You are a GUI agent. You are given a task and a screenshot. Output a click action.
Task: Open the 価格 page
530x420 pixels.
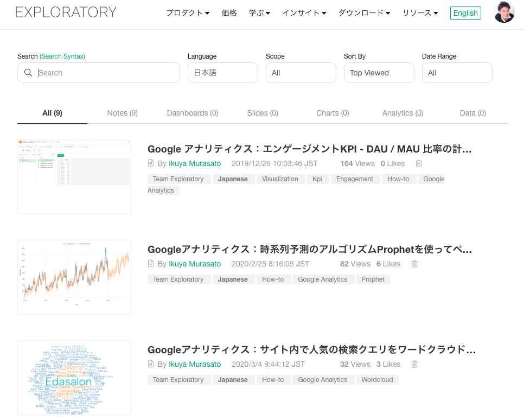[229, 13]
